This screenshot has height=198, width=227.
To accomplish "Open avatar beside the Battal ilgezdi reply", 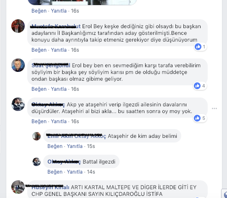I will tap(37, 162).
